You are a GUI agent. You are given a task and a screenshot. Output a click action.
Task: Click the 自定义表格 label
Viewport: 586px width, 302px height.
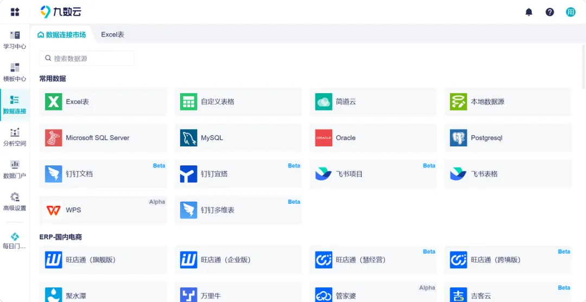tap(218, 101)
